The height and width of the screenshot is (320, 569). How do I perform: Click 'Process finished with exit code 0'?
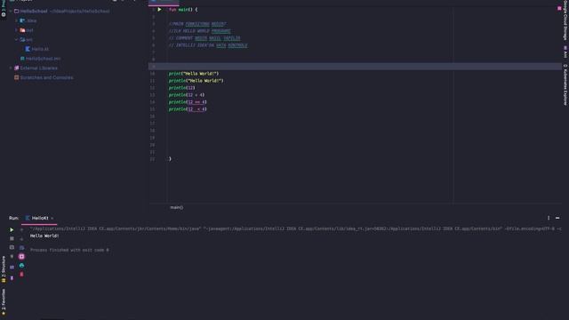69,250
